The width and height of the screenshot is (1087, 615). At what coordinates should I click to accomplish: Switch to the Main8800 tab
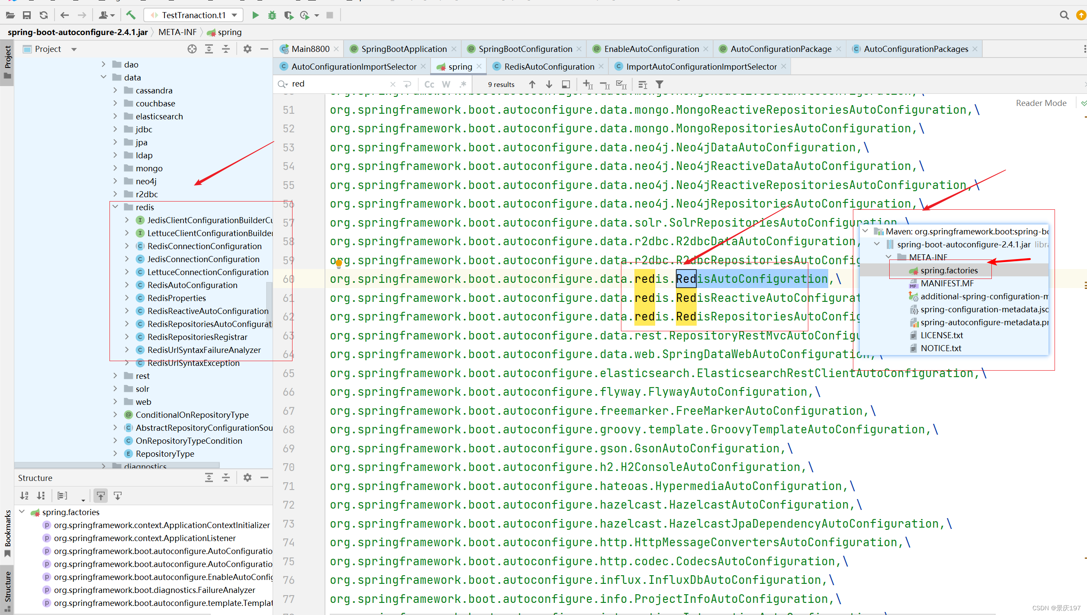tap(310, 49)
